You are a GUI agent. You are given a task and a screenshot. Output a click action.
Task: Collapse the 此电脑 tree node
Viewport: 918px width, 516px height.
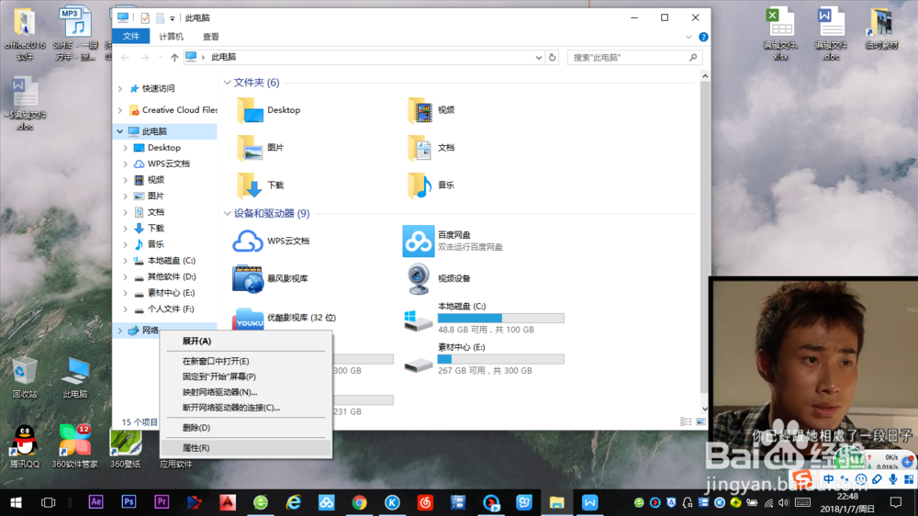(x=120, y=131)
